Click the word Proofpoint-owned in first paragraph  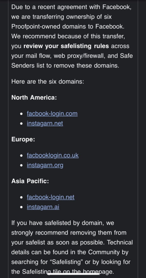click(36, 27)
